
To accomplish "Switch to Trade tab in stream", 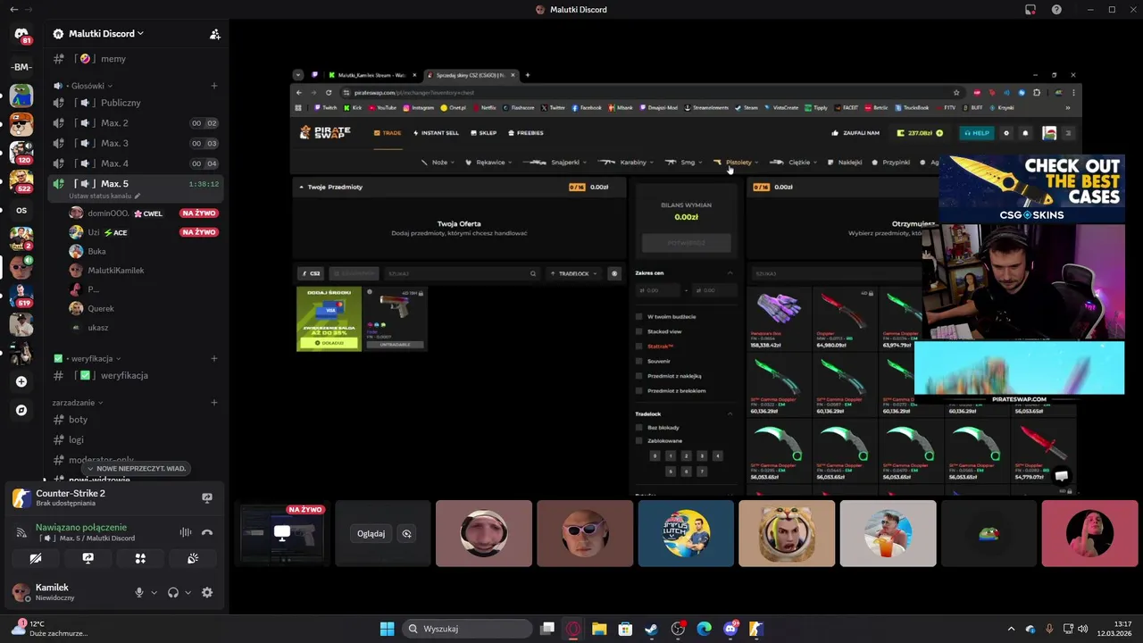I will coord(388,133).
